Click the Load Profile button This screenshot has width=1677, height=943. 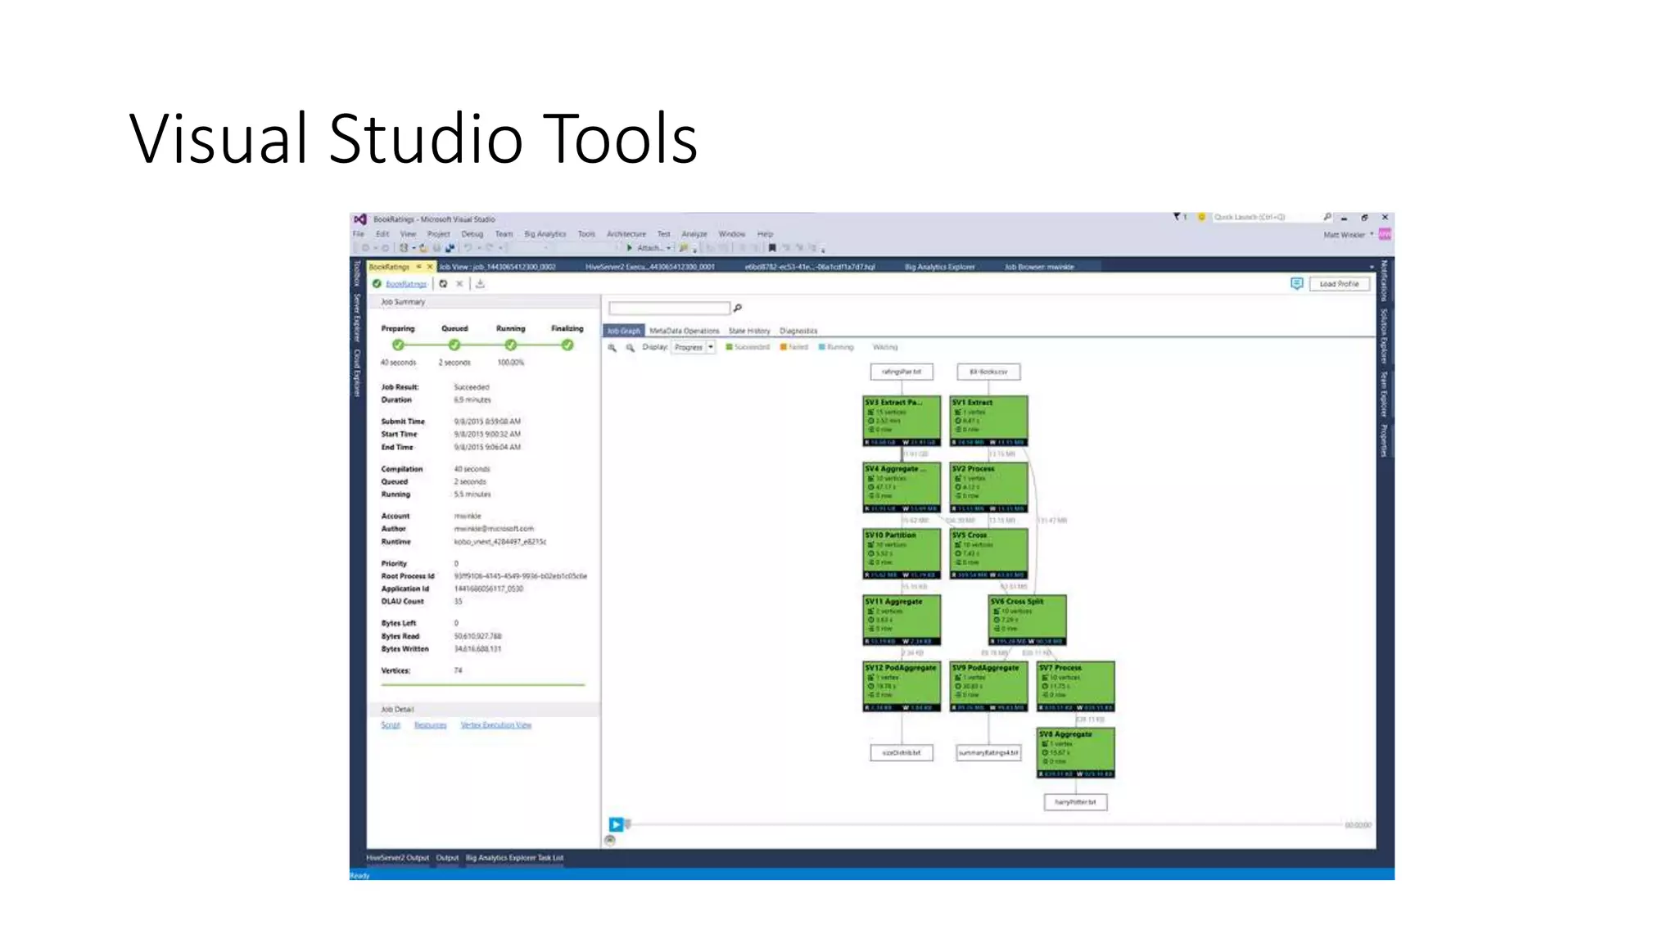[1339, 284]
